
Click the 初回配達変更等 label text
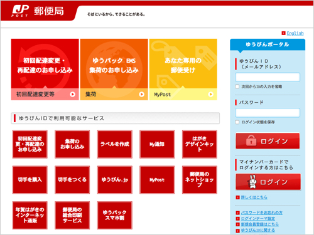click(35, 94)
